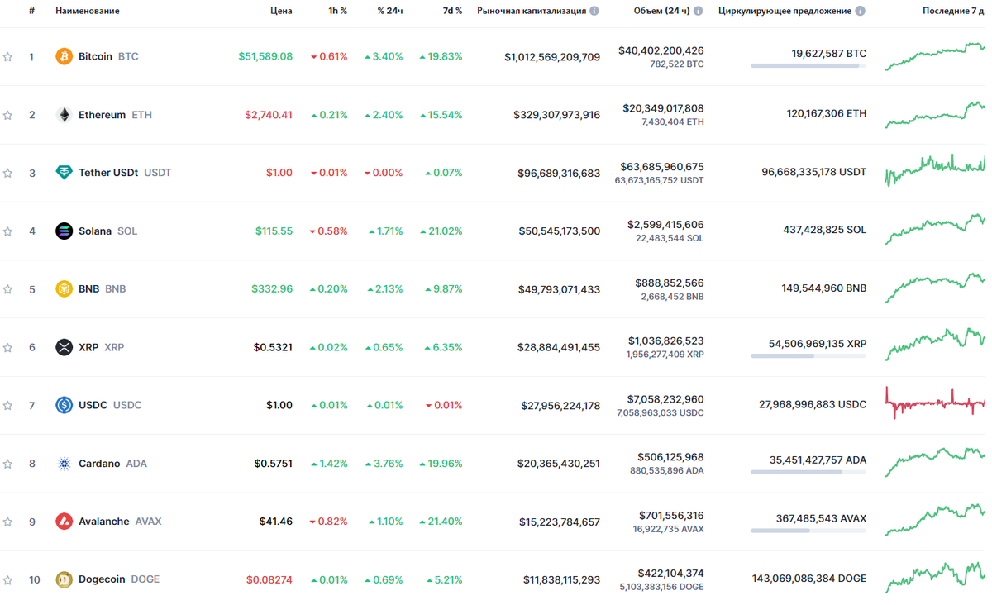Image resolution: width=992 pixels, height=605 pixels.
Task: Click the USDC coin logo icon
Action: [64, 405]
